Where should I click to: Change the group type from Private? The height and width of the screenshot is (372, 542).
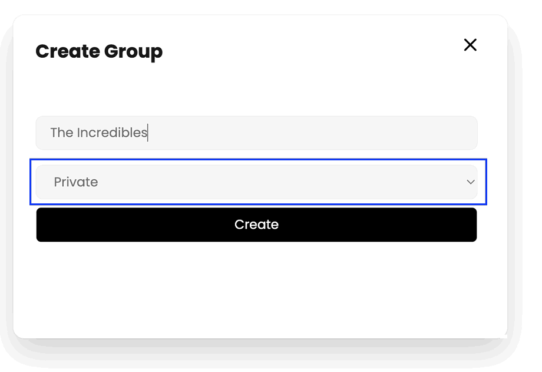[256, 182]
